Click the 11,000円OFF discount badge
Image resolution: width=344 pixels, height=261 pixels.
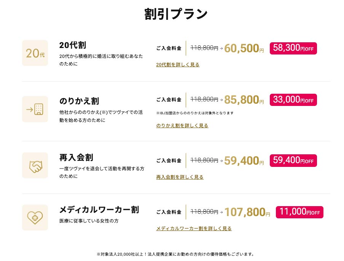click(x=299, y=212)
